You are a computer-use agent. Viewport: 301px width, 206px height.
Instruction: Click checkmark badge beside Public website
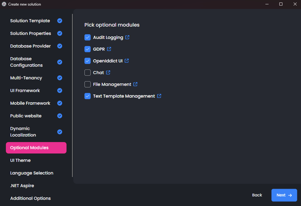click(59, 116)
